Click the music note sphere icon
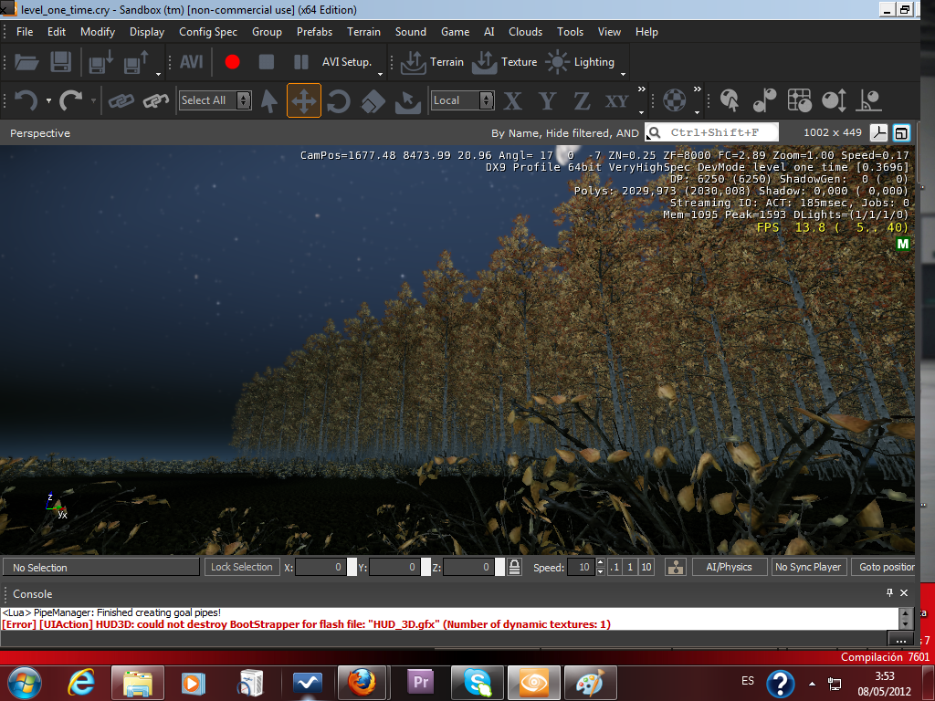The image size is (935, 701). click(x=764, y=100)
